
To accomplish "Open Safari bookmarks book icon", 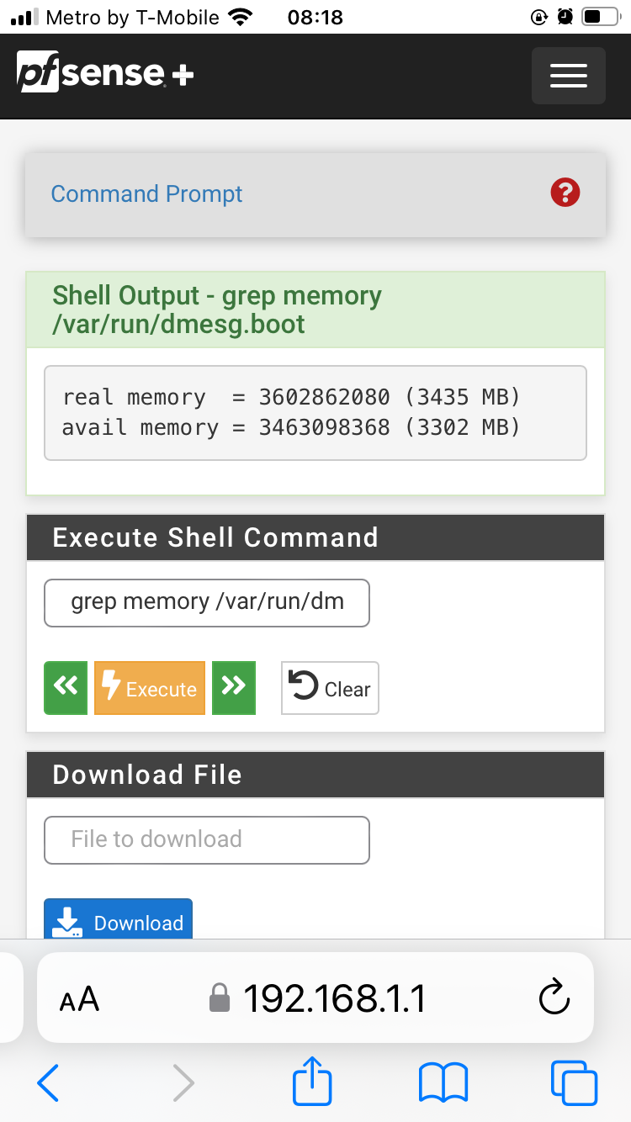I will click(x=443, y=1082).
